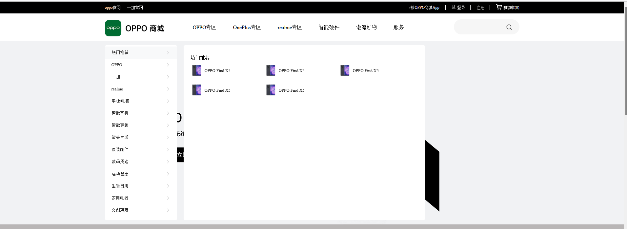Select 数码周边 in sidebar
The height and width of the screenshot is (229, 627).
[120, 162]
